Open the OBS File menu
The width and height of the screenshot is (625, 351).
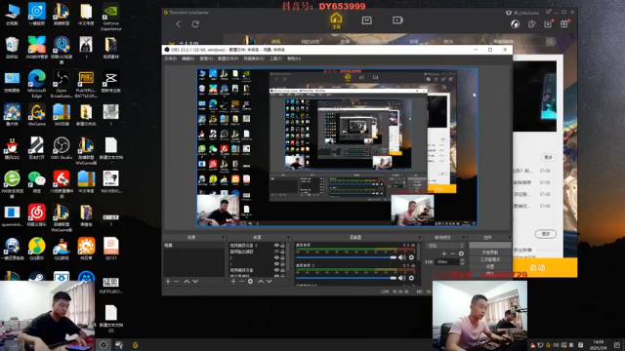pos(170,58)
